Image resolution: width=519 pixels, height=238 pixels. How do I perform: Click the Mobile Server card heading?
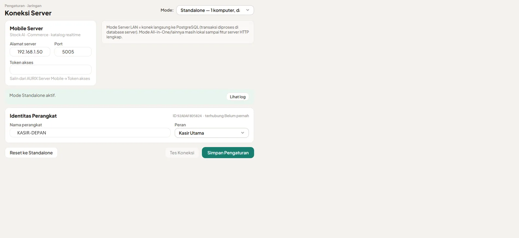[26, 28]
